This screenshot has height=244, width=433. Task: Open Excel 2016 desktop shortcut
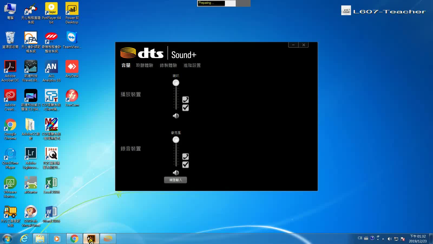pos(51,185)
